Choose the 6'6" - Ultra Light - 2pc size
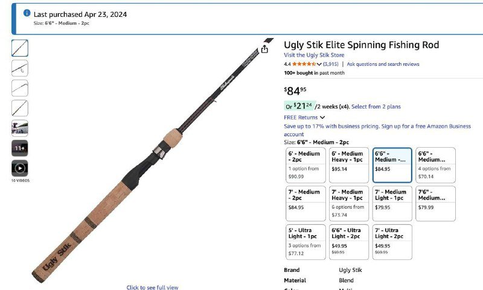 pos(349,241)
